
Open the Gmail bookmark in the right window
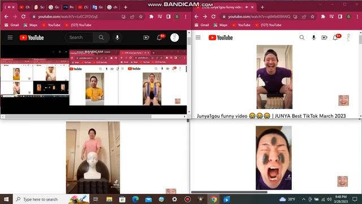pyautogui.click(x=202, y=25)
